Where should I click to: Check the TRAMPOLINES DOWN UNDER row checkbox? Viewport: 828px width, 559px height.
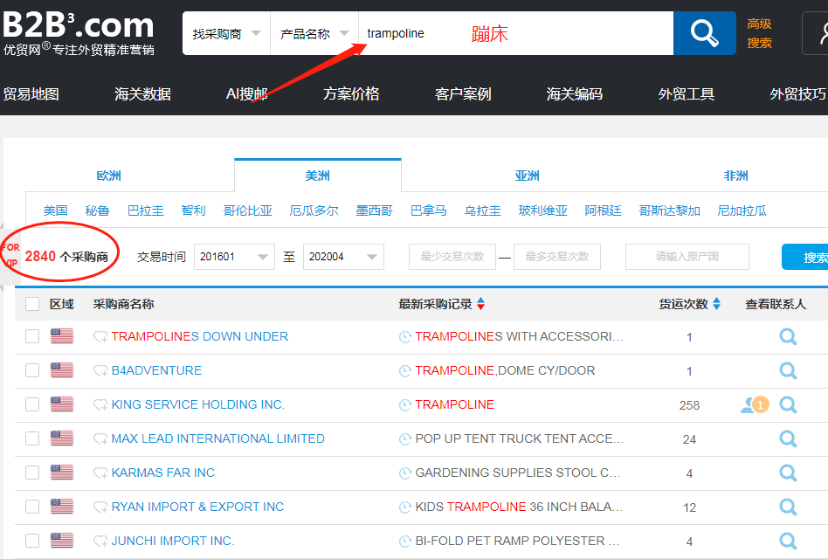click(x=32, y=336)
